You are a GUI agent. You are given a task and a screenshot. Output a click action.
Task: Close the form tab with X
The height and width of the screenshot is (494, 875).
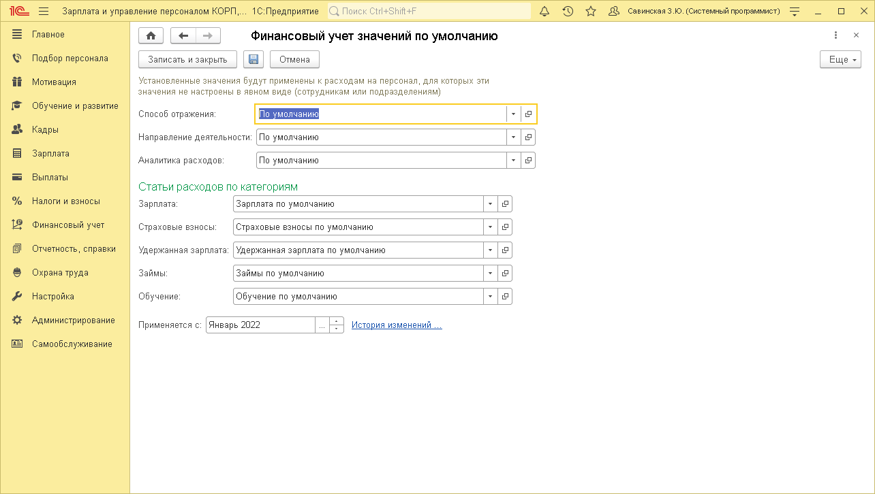coord(856,36)
